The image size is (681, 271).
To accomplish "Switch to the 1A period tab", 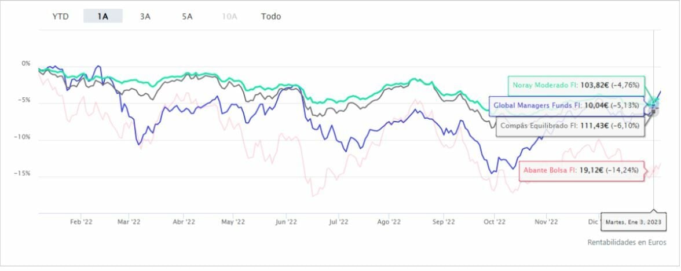I will coord(103,16).
